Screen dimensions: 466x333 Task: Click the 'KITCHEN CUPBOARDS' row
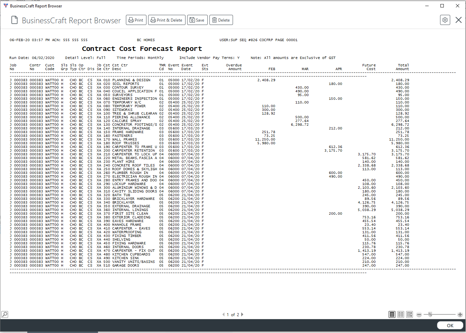click(x=210, y=254)
